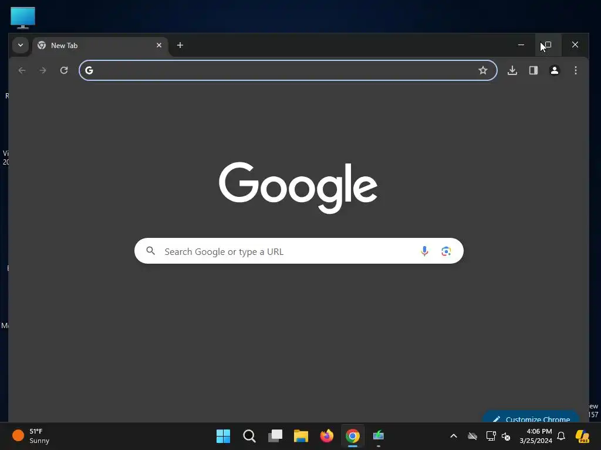
Task: Select the New Tab tab
Action: pos(100,46)
